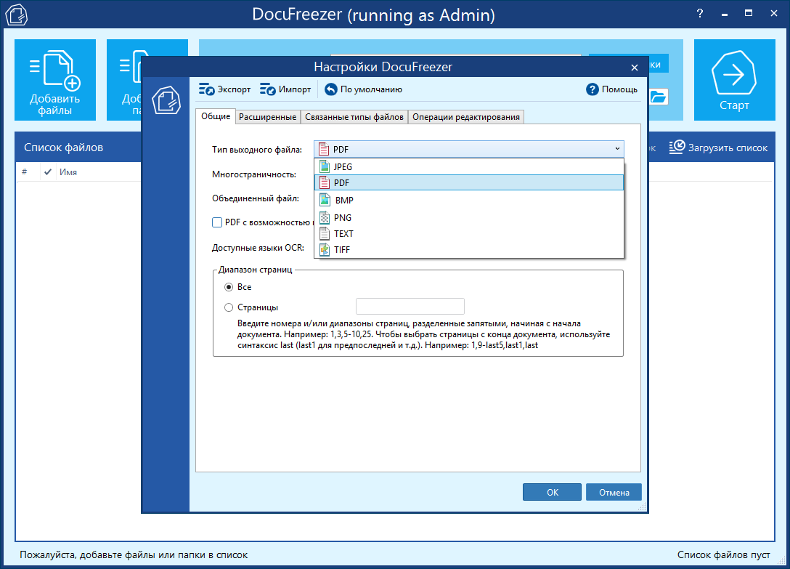Screen dimensions: 790x569
Task: Minimize the DocuFreezer main window
Action: (725, 14)
